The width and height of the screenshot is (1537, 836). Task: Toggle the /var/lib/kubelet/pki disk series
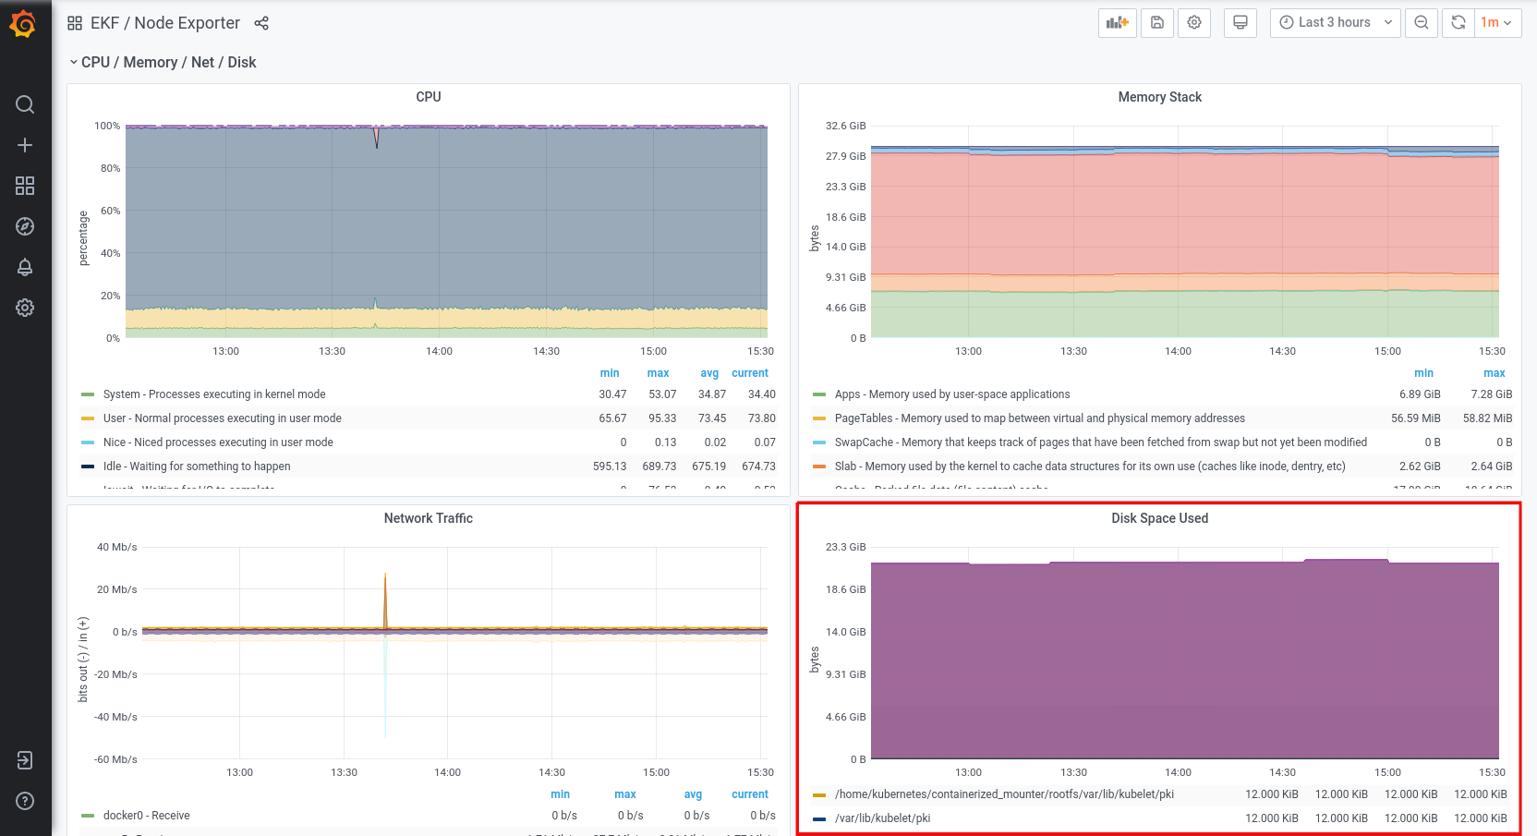tap(882, 818)
